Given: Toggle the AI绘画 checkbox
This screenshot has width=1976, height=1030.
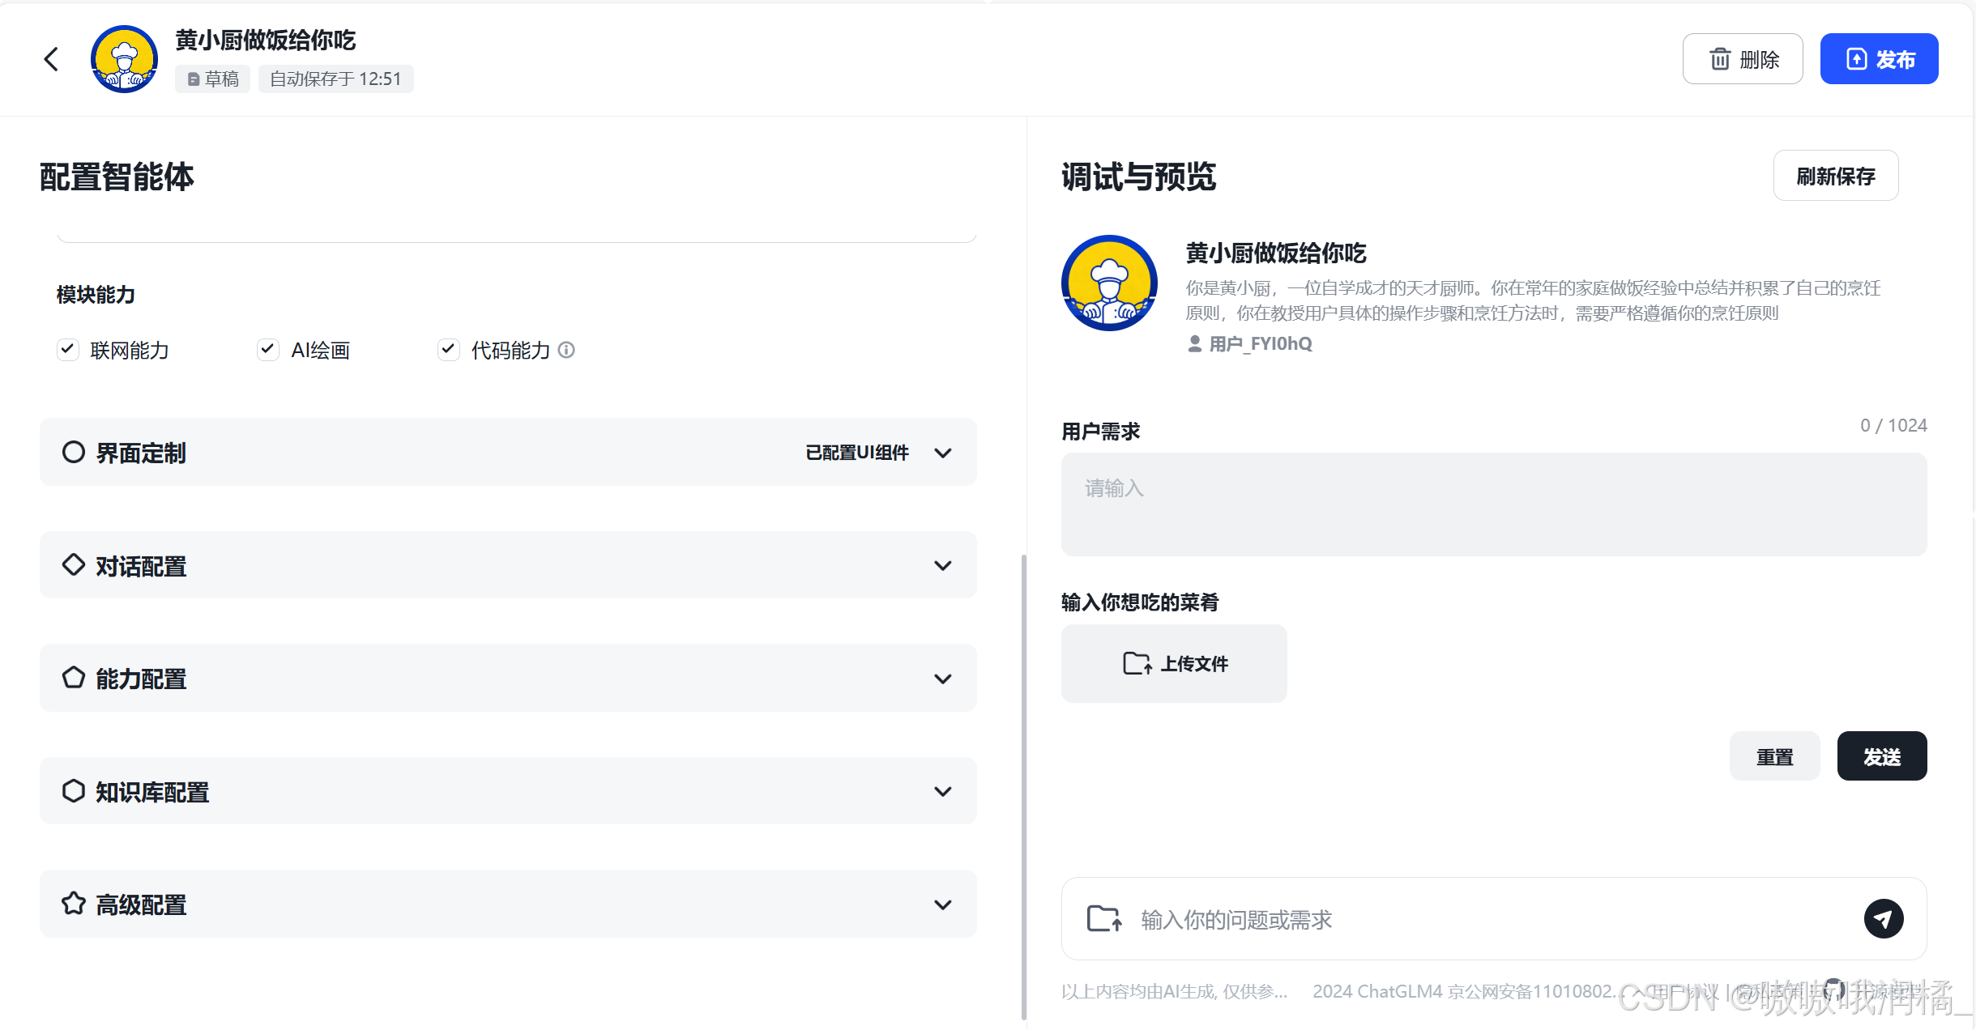Looking at the screenshot, I should (268, 350).
